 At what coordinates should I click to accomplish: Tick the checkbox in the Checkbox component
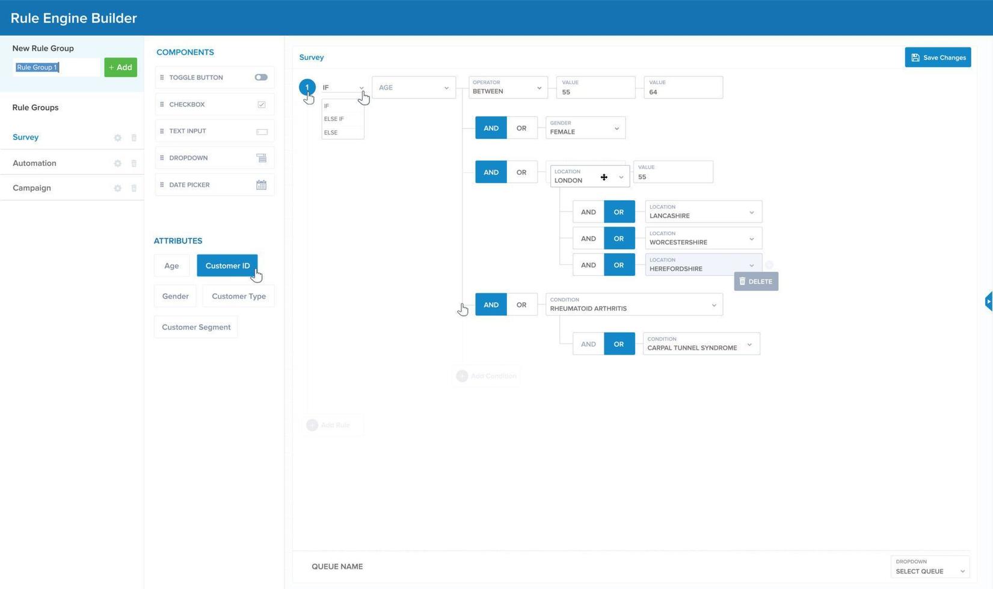click(x=260, y=104)
